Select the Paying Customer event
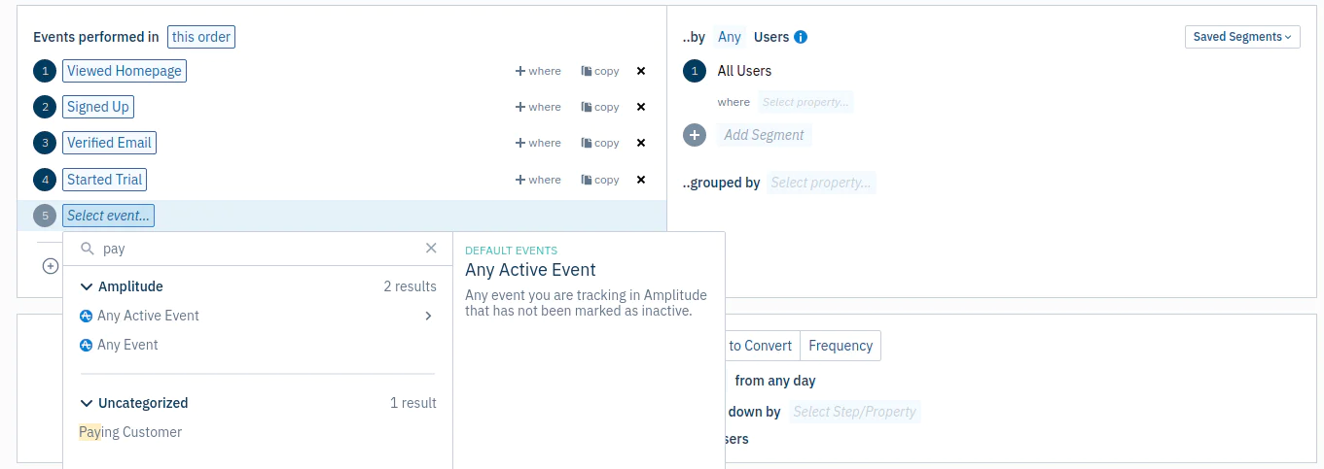 [130, 432]
